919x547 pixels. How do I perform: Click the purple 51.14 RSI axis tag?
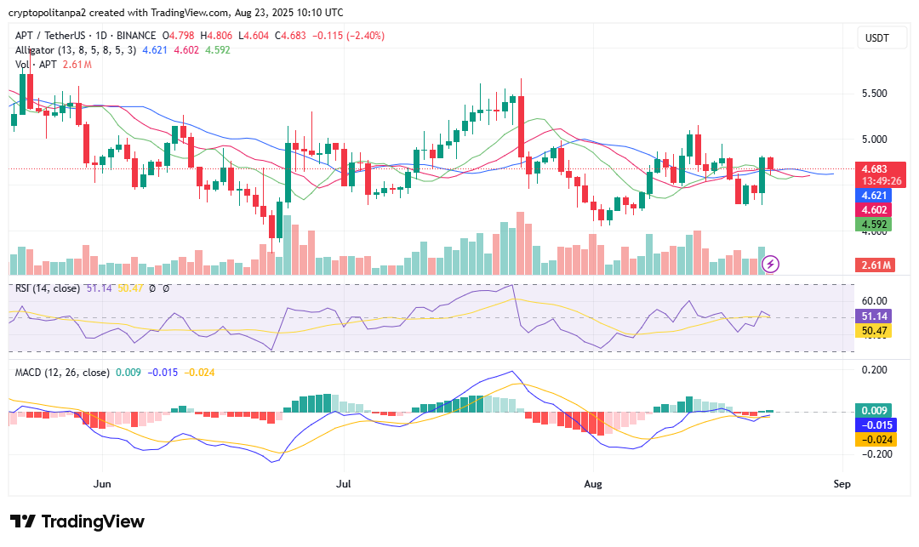click(x=873, y=316)
